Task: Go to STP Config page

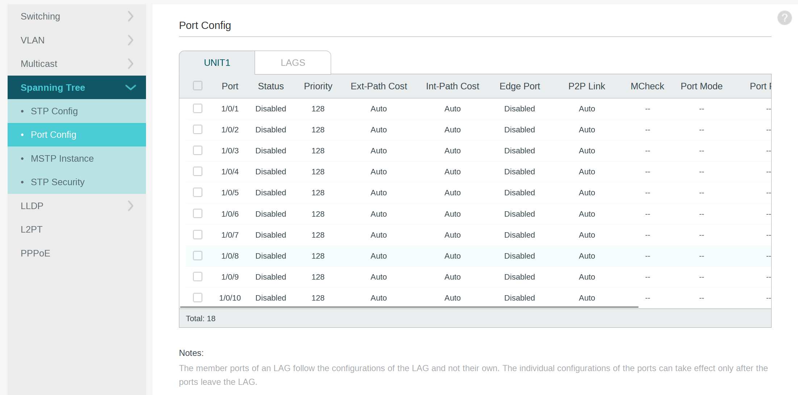Action: [77, 111]
